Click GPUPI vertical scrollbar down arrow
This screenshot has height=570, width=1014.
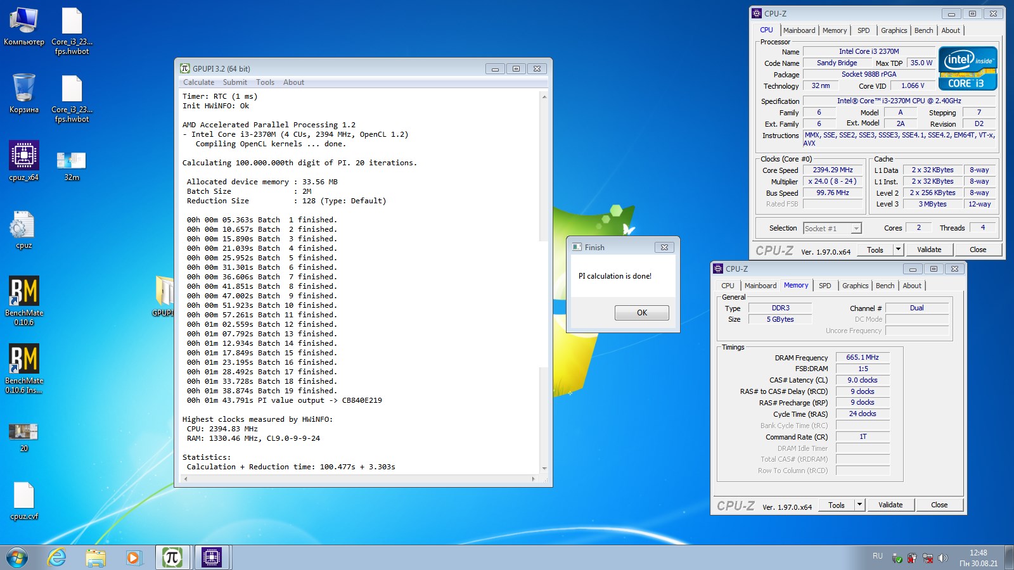tap(544, 469)
